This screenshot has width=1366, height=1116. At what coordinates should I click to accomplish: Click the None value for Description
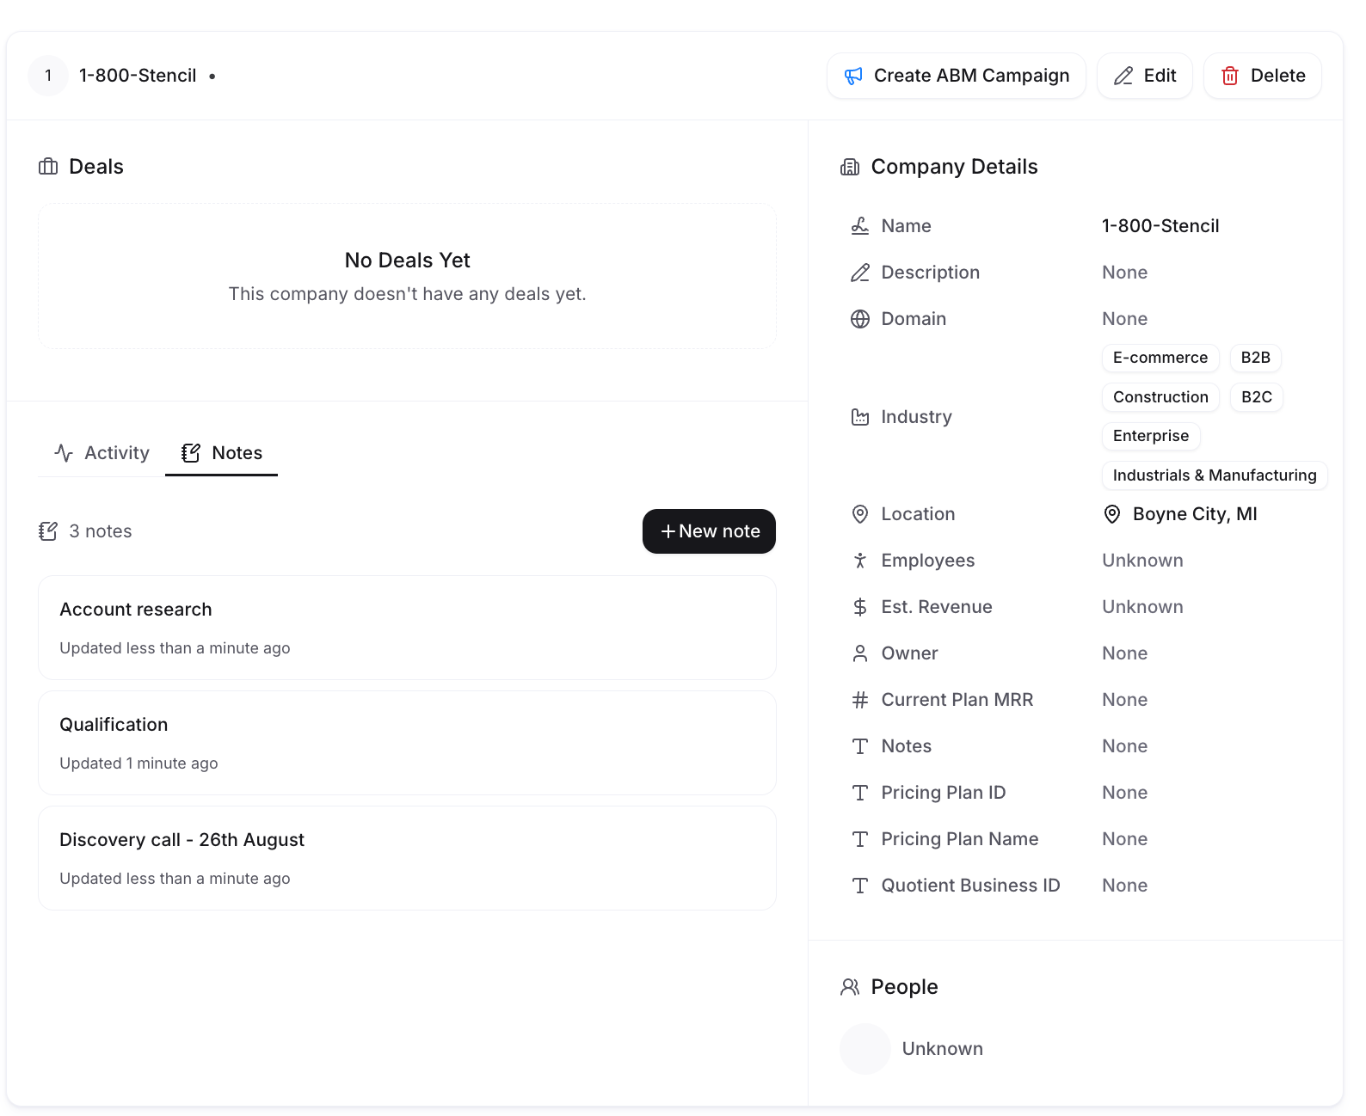[1125, 273]
